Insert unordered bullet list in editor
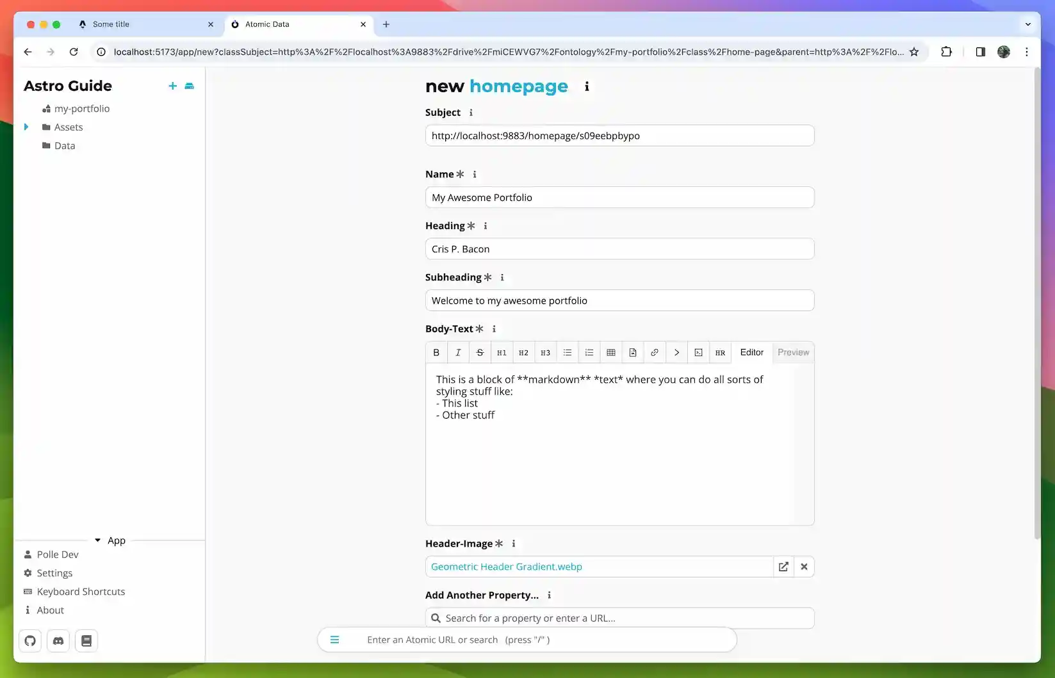The height and width of the screenshot is (678, 1055). click(568, 353)
